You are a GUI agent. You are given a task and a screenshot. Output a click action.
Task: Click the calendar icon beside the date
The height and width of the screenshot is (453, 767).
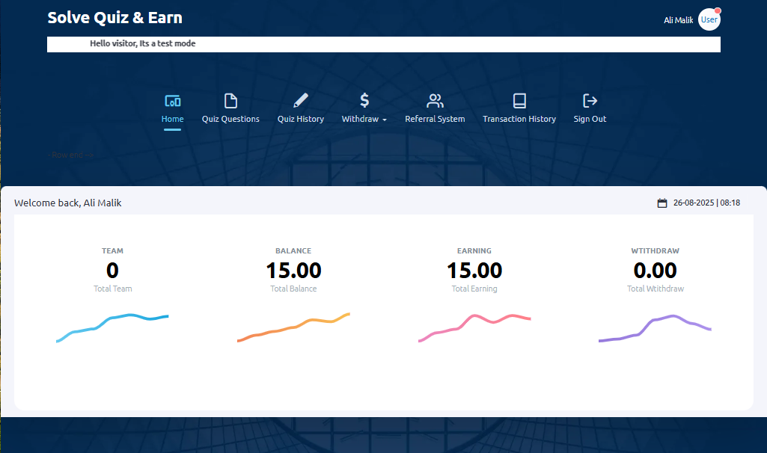coord(661,203)
